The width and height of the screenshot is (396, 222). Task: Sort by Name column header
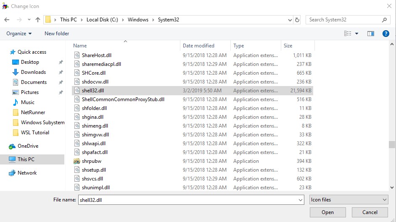(80, 46)
